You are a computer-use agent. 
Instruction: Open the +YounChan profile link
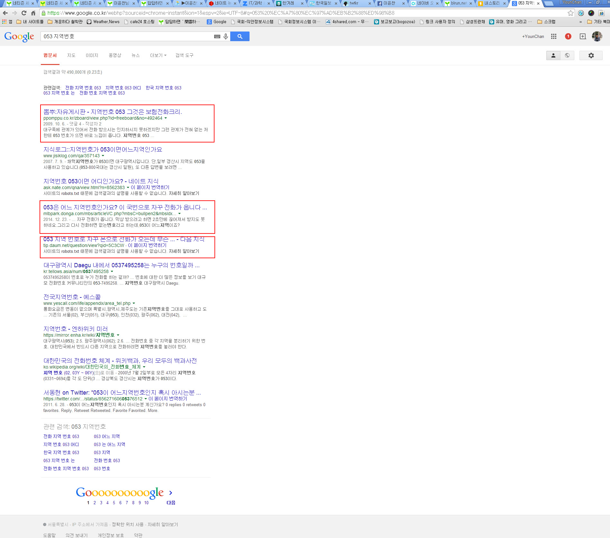pyautogui.click(x=533, y=36)
